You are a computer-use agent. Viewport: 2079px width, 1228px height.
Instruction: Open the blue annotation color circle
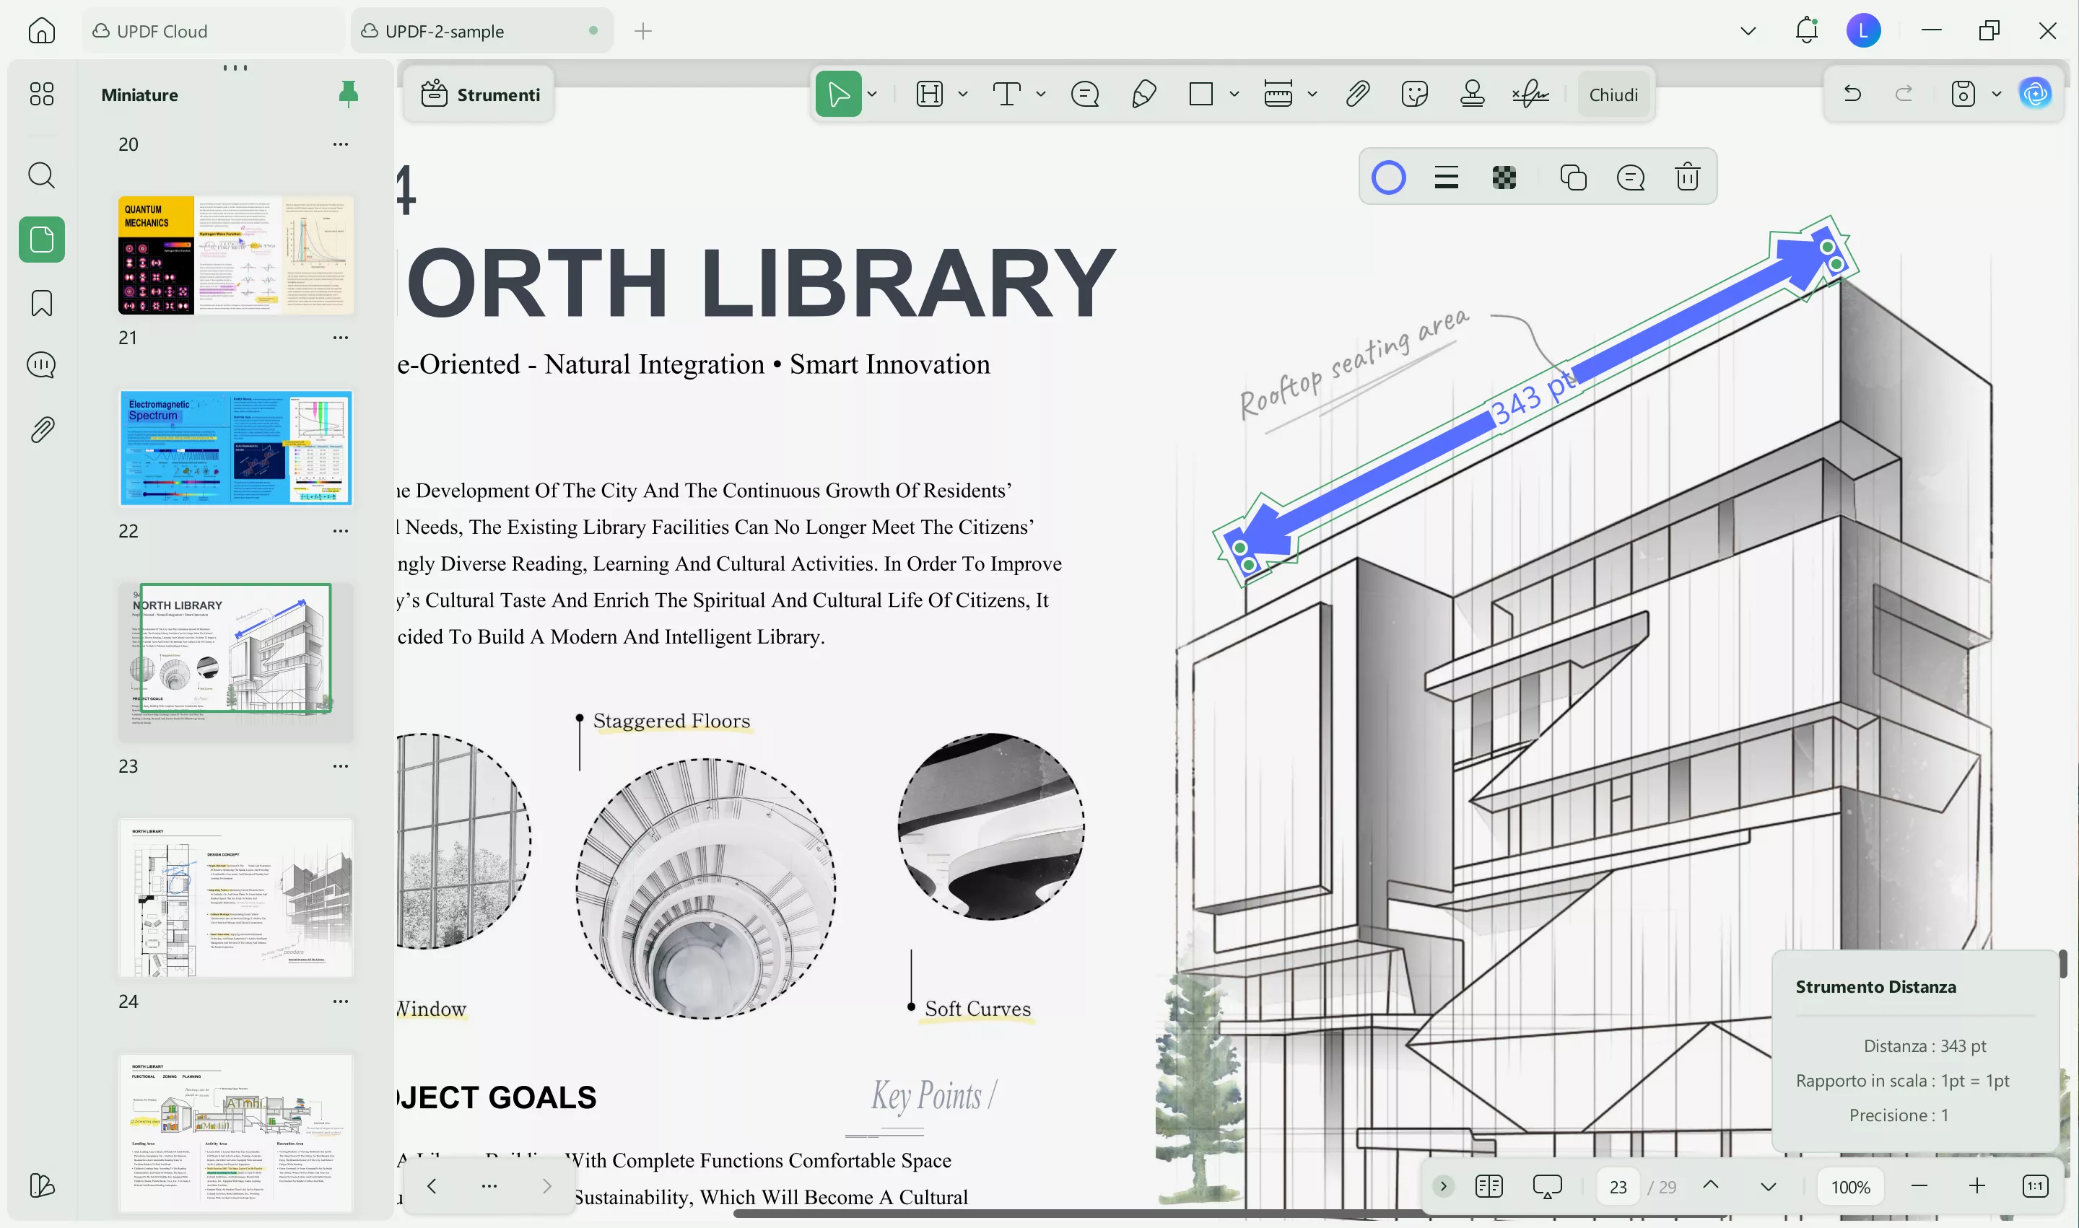1388,177
